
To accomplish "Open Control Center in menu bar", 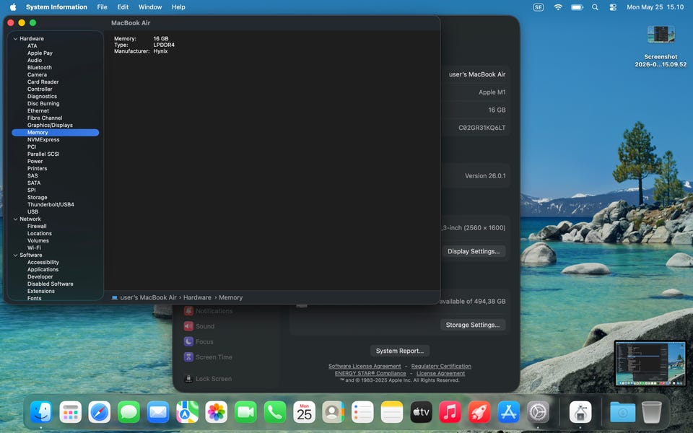I will pos(613,7).
